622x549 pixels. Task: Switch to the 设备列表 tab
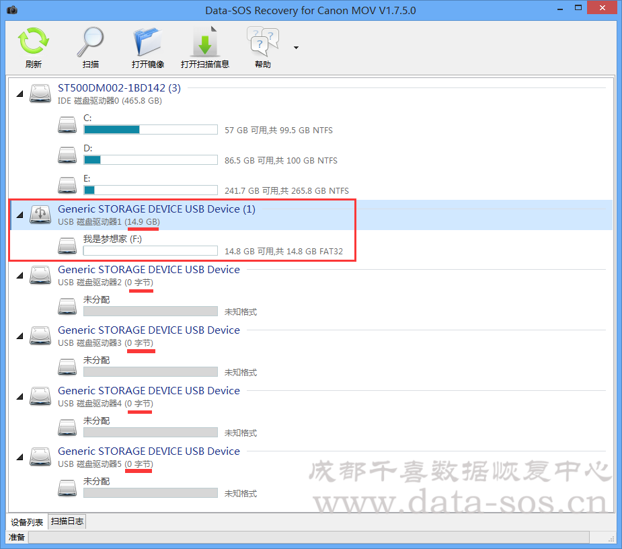pos(27,522)
